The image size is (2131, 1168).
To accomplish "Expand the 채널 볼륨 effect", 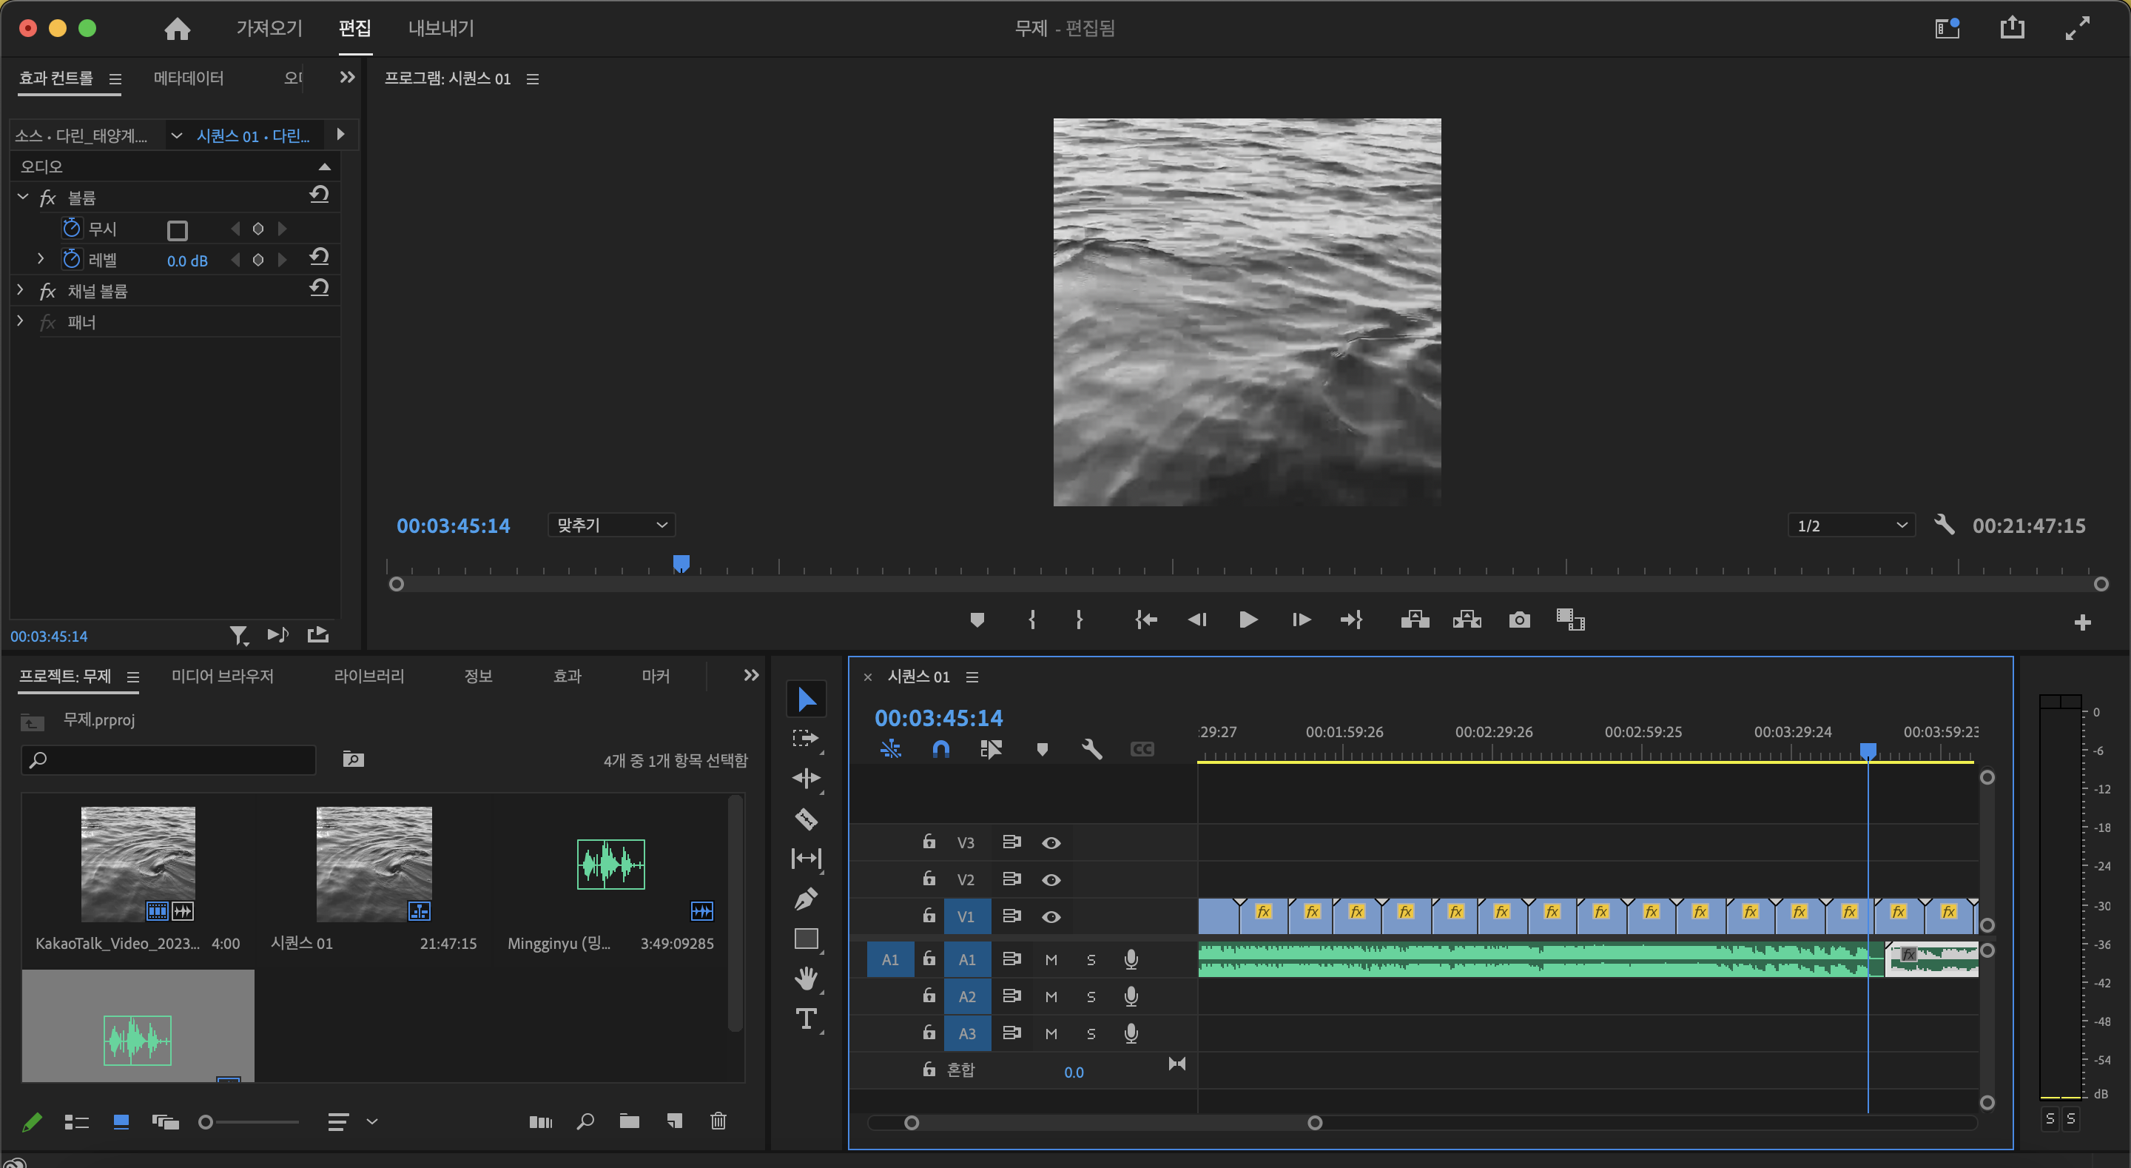I will click(x=21, y=291).
